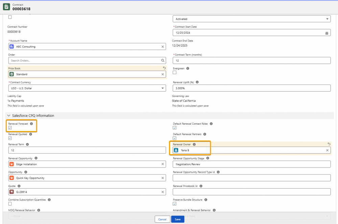This screenshot has width=338, height=224.
Task: Click the Renewal Opportunity Record Type Id field
Action: point(251,178)
